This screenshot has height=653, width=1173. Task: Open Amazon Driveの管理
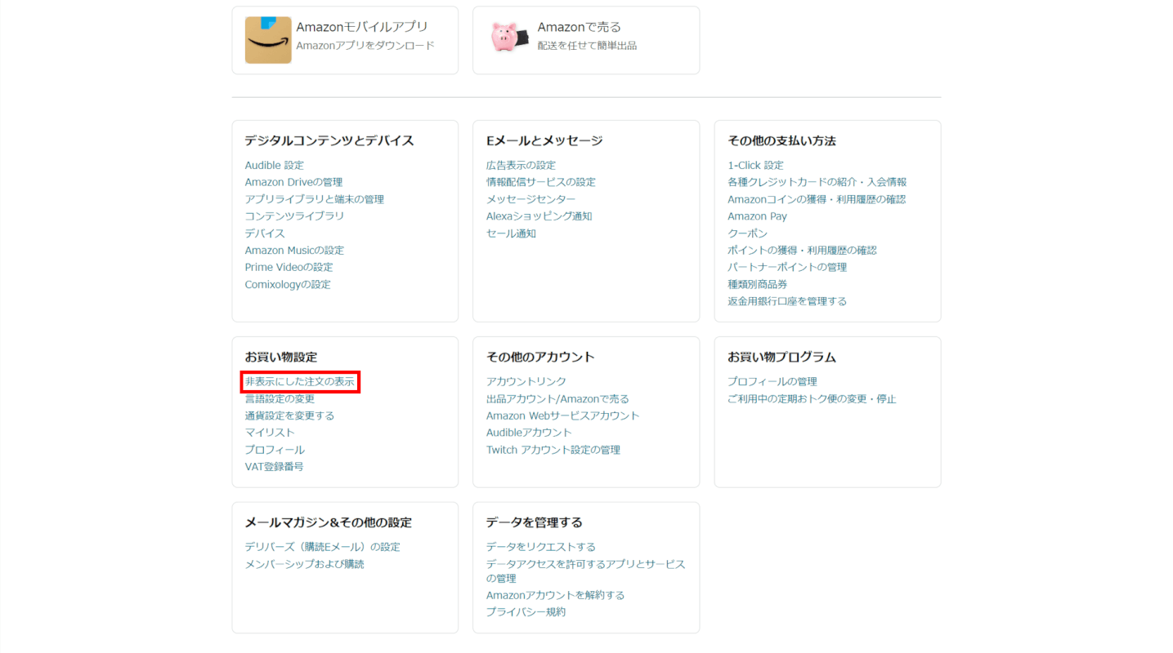(293, 182)
